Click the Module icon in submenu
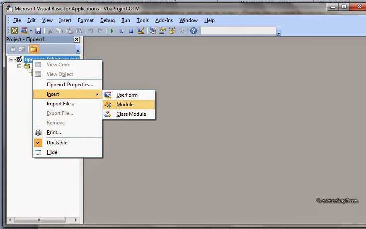 (108, 105)
